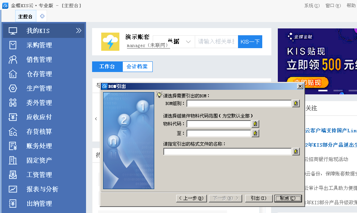Click the 销售管理 sales icon
Image resolution: width=357 pixels, height=213 pixels.
pyautogui.click(x=13, y=60)
